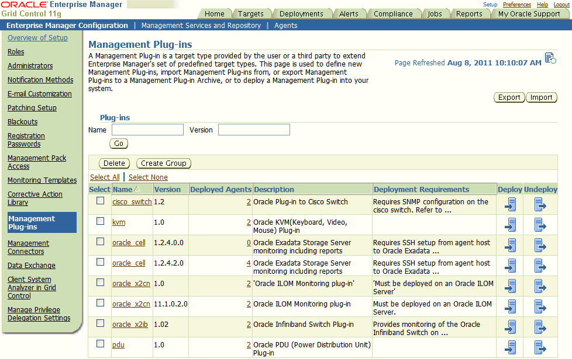Undeploy oracle_cell version 1.2.4.0.0

[540, 245]
